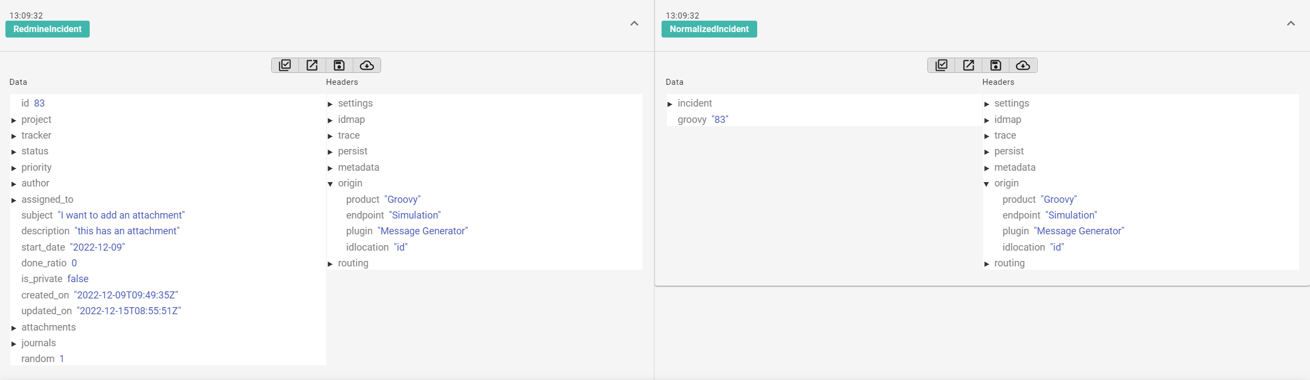The width and height of the screenshot is (1310, 380).
Task: Click the save icon in the RedmineIncident panel toolbar
Action: (x=339, y=65)
